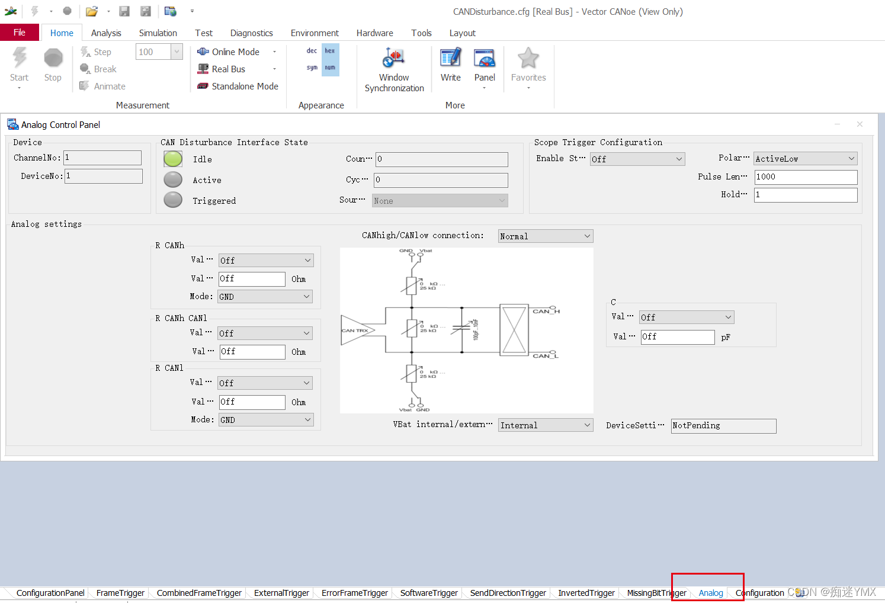Click the R CANh Ohm value field
This screenshot has height=603, width=885.
[x=252, y=278]
